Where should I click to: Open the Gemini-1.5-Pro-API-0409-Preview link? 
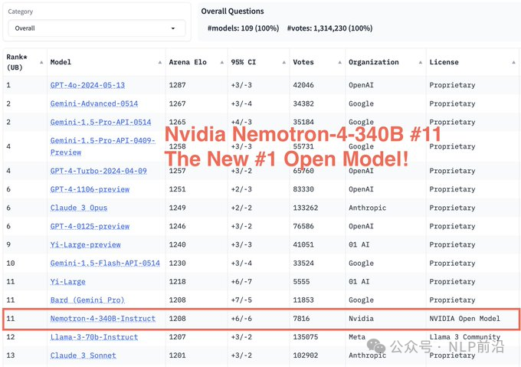pos(103,146)
